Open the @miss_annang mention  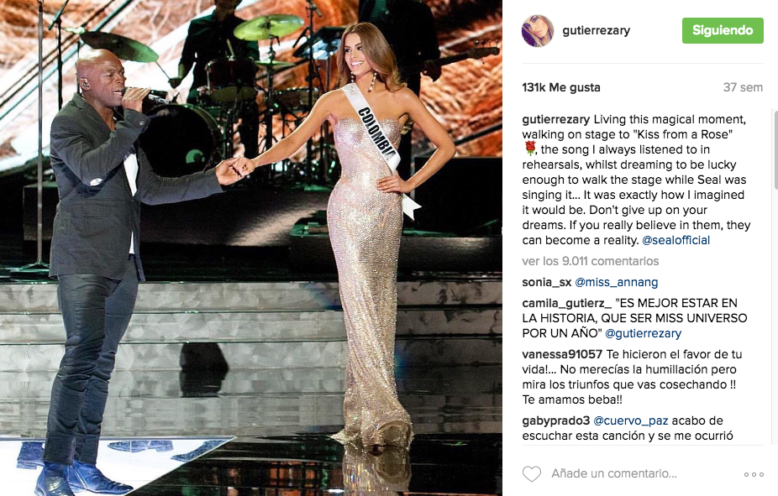pyautogui.click(x=616, y=283)
